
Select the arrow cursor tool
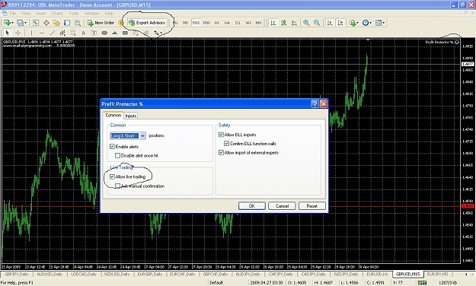click(8, 33)
